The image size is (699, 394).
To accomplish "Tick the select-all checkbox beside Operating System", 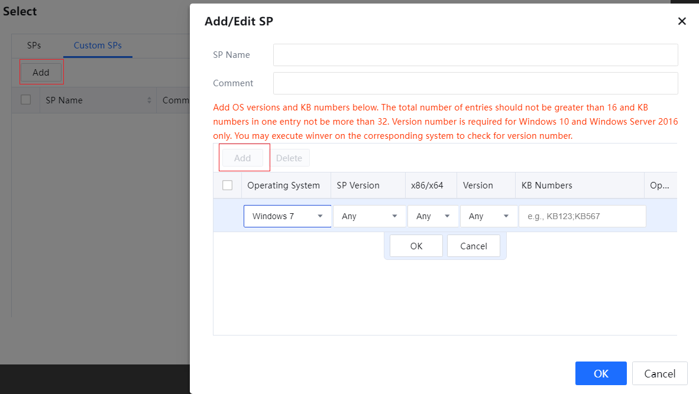I will click(228, 185).
